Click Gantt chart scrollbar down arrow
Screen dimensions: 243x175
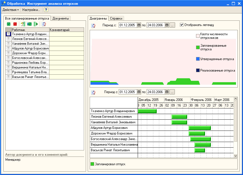coord(235,156)
